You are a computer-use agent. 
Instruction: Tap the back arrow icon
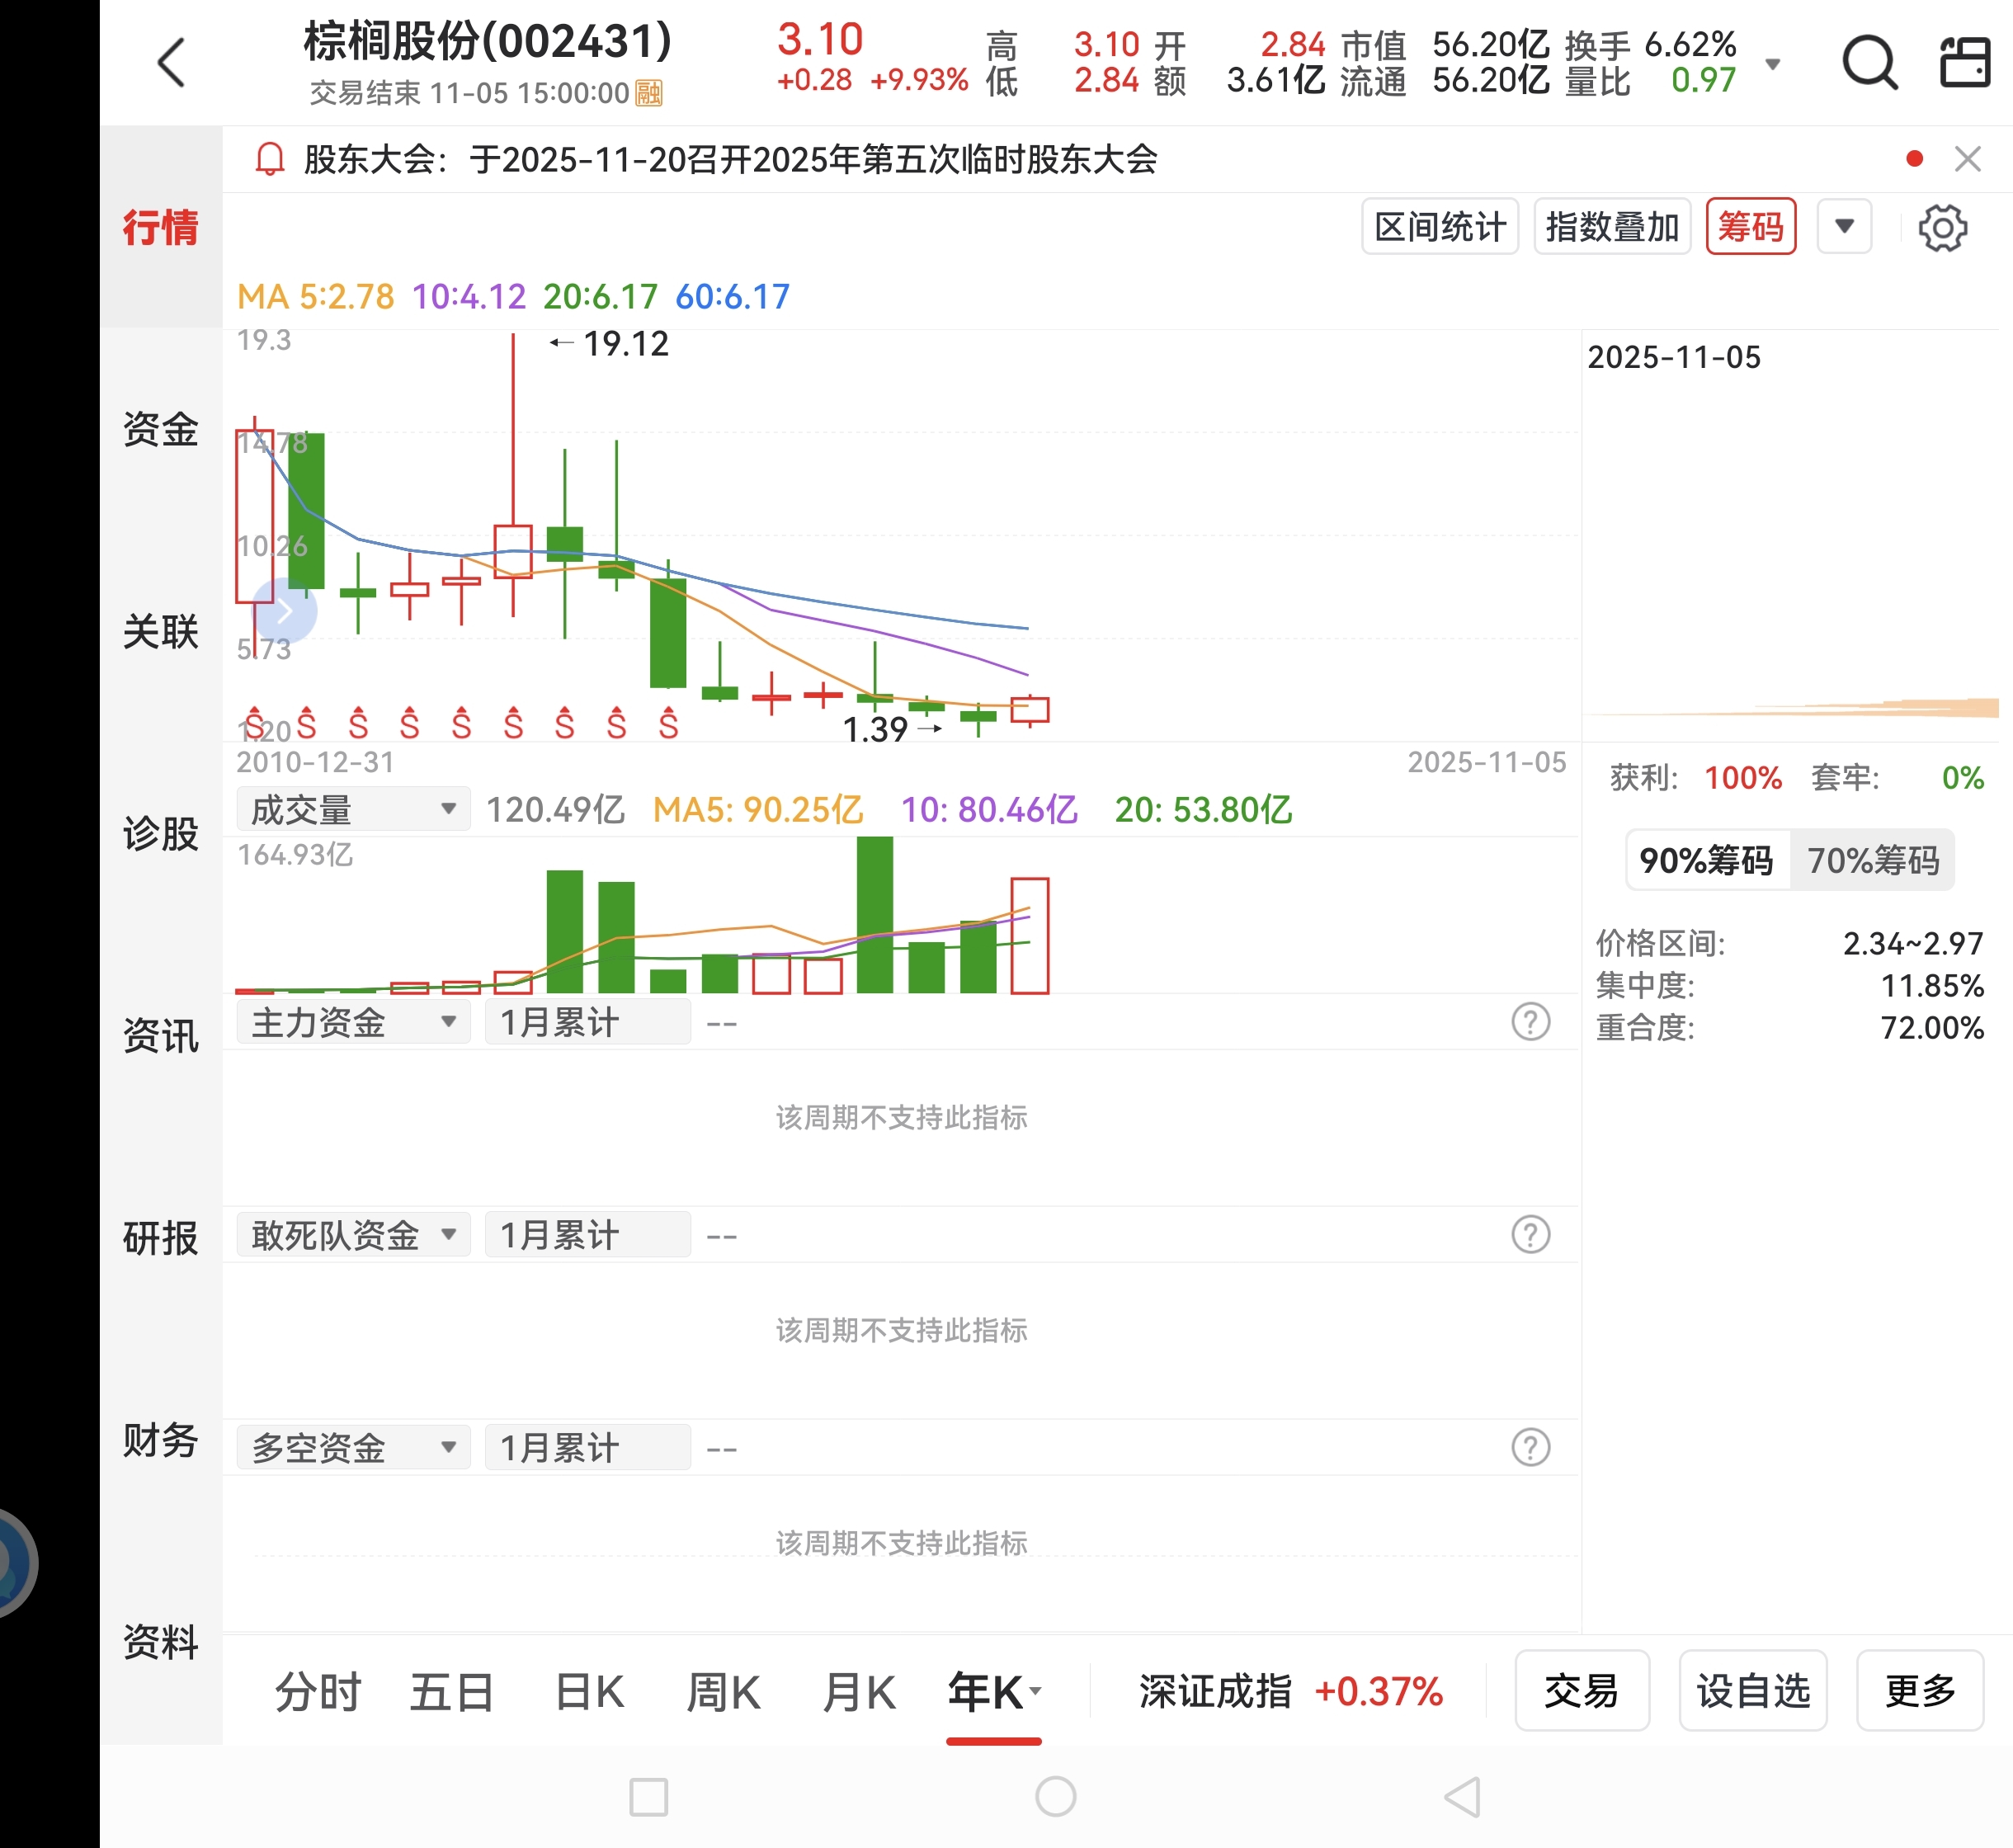172,62
